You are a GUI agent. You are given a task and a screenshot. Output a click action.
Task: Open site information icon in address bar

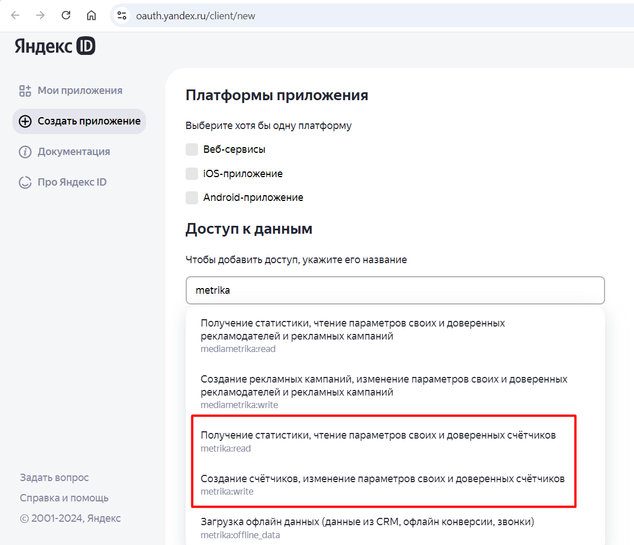[122, 16]
